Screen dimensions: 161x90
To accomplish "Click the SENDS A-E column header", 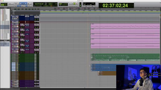I will click(x=32, y=15).
